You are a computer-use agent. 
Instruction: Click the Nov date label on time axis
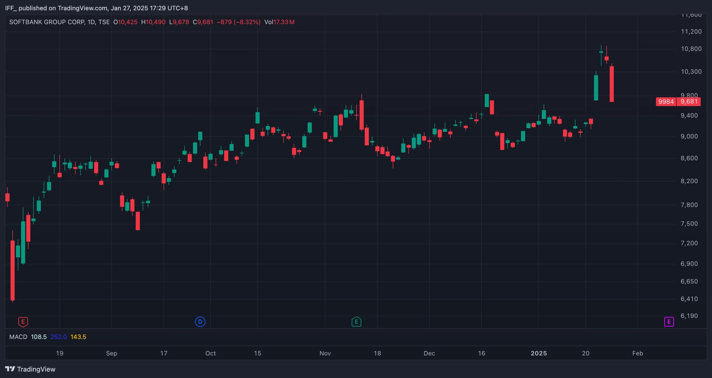(x=325, y=353)
